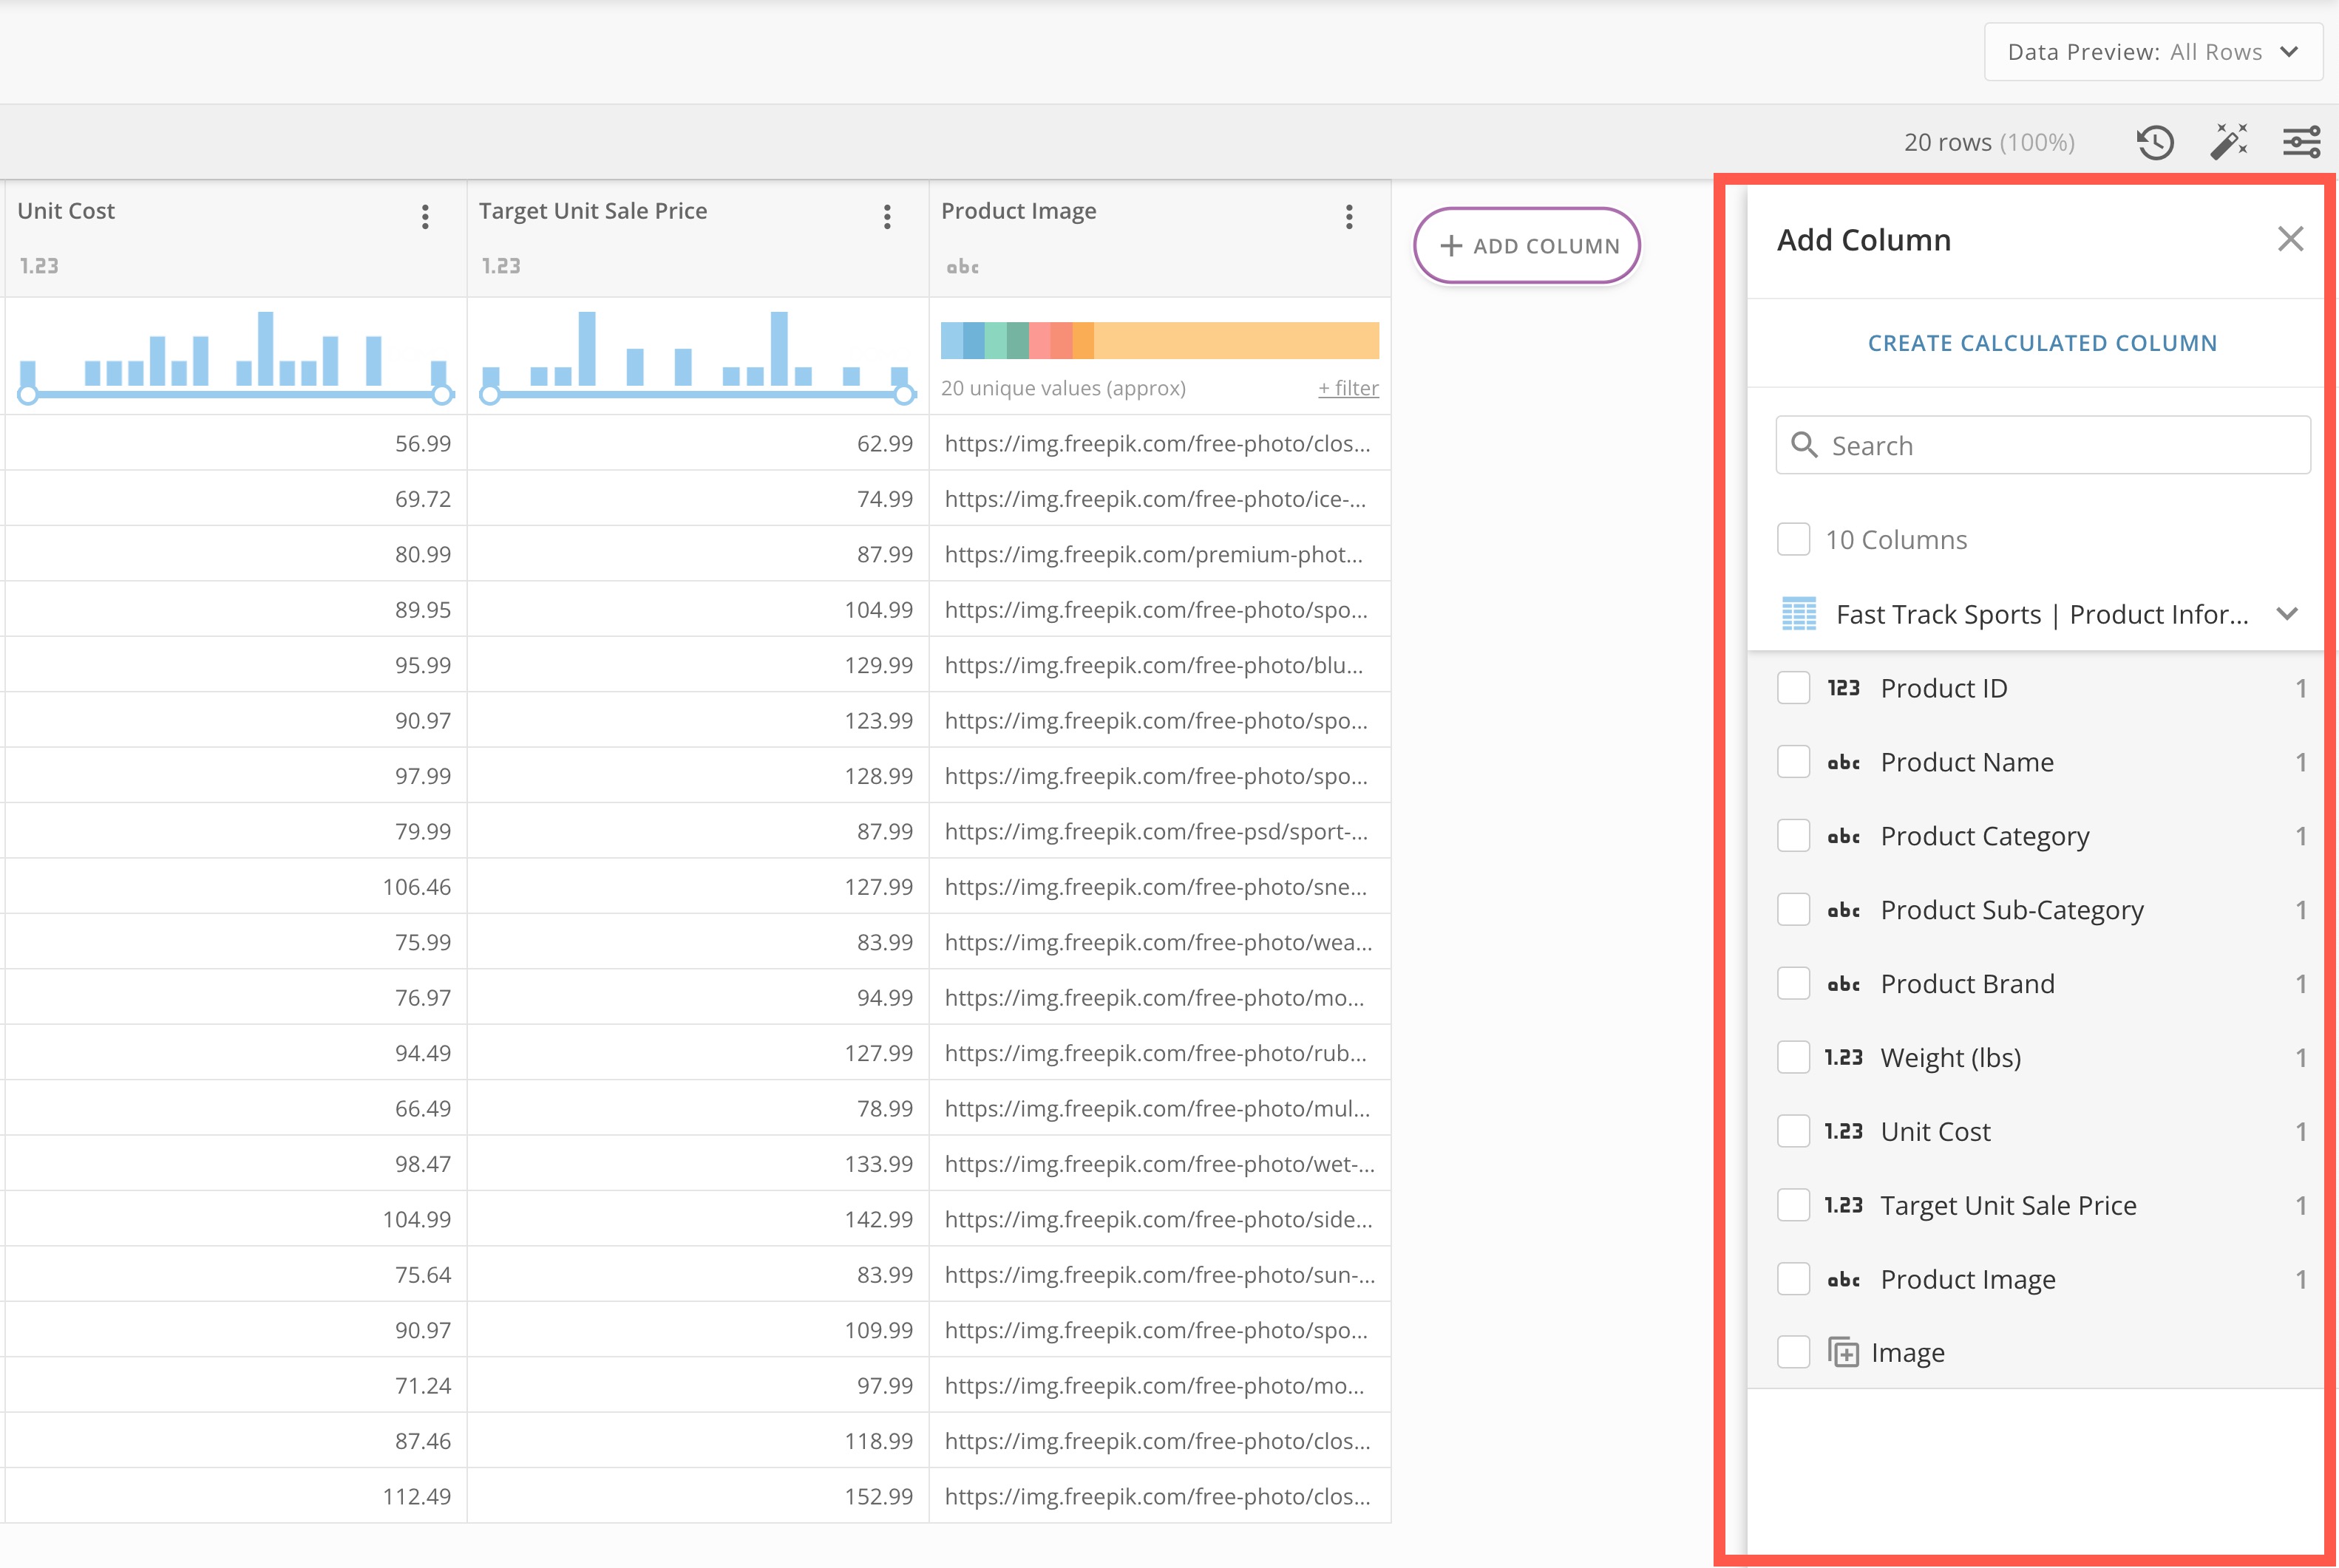Screen dimensions: 2339x1568
Task: Open CREATE CALCULATED COLUMN
Action: [x=2041, y=342]
